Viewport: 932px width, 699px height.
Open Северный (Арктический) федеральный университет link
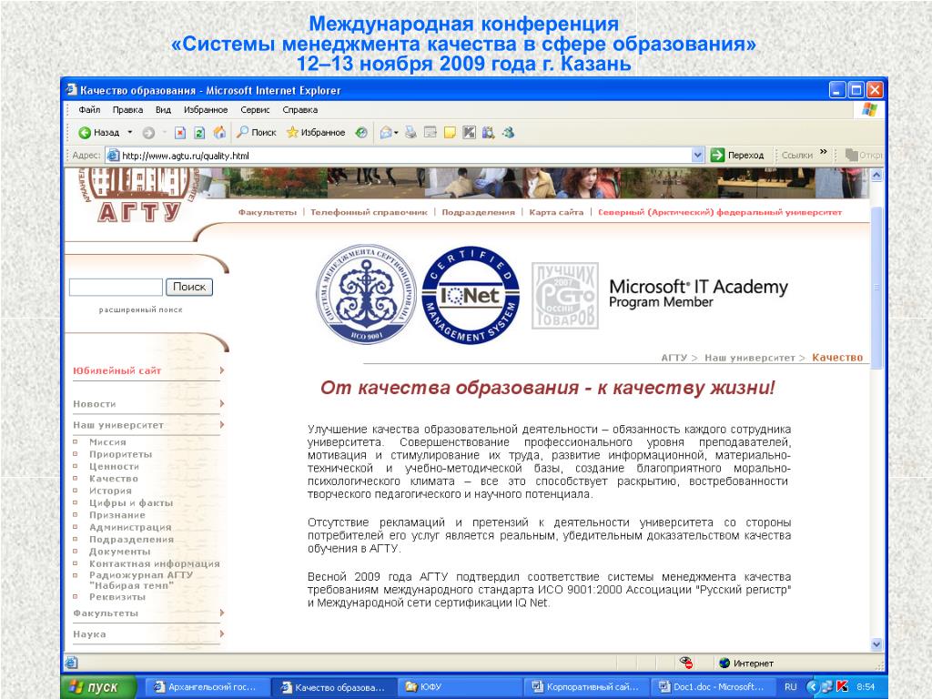click(720, 212)
